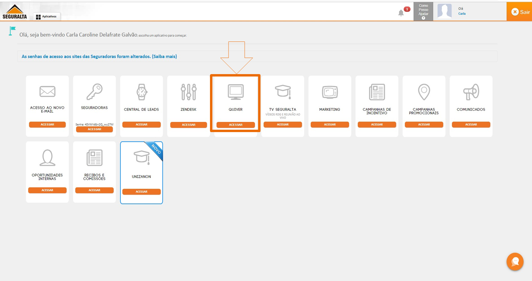Open the Aplicativos menu

point(46,16)
